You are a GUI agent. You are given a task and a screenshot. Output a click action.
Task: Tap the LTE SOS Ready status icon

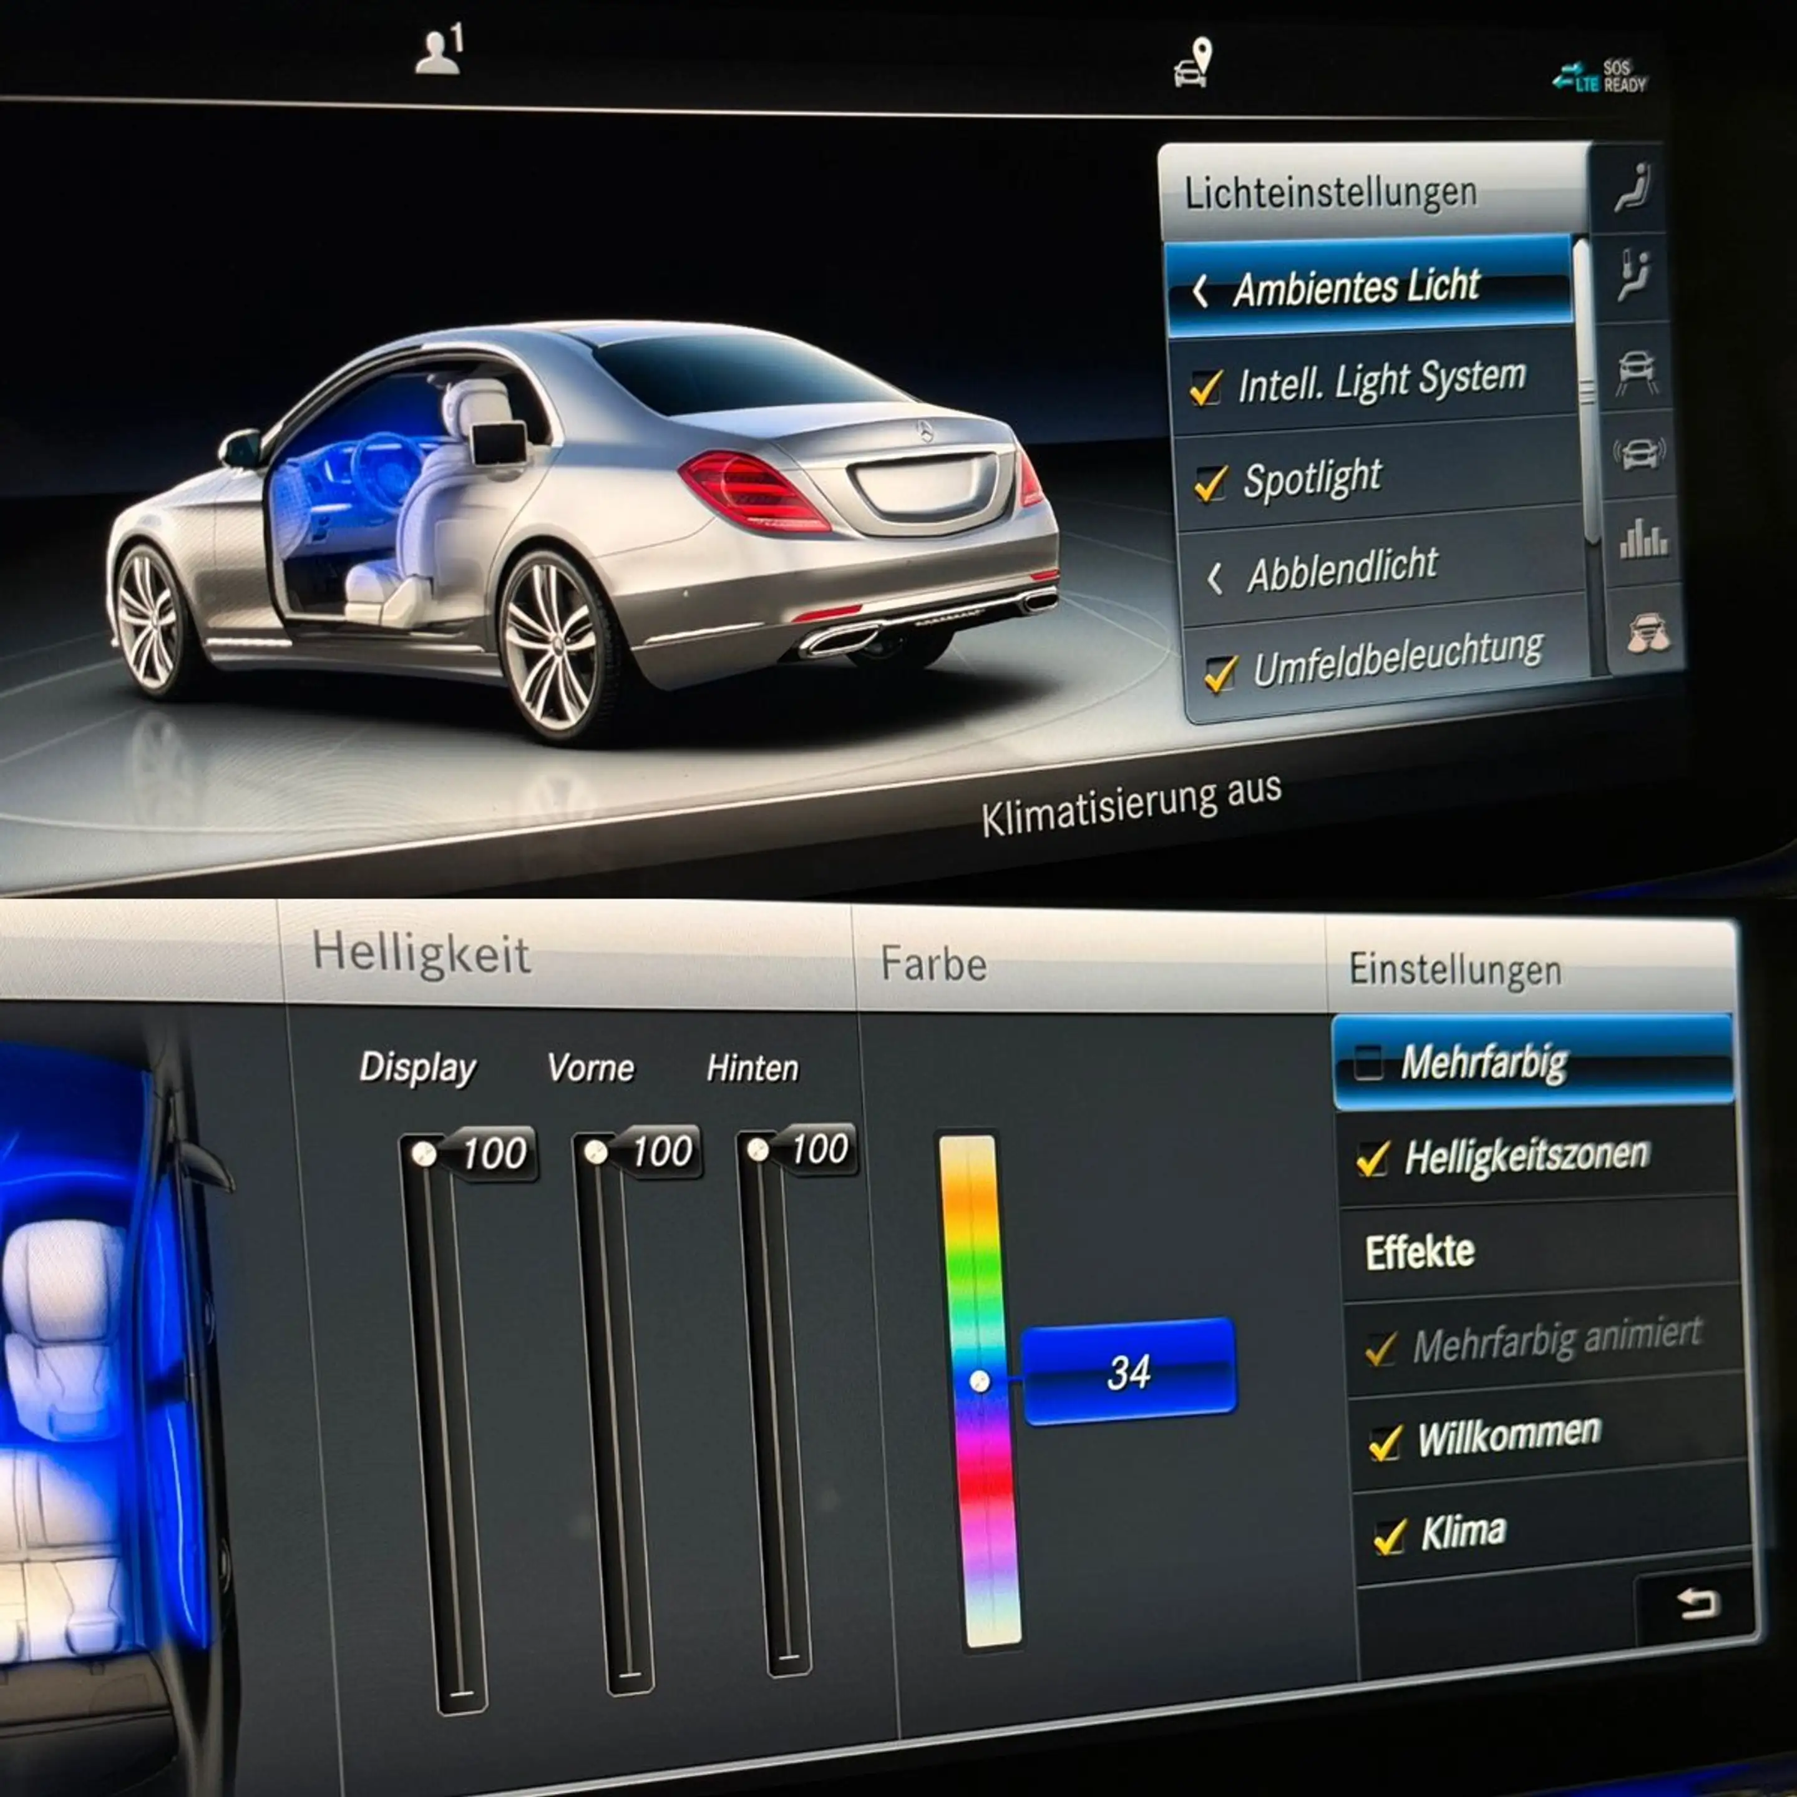1600,76
